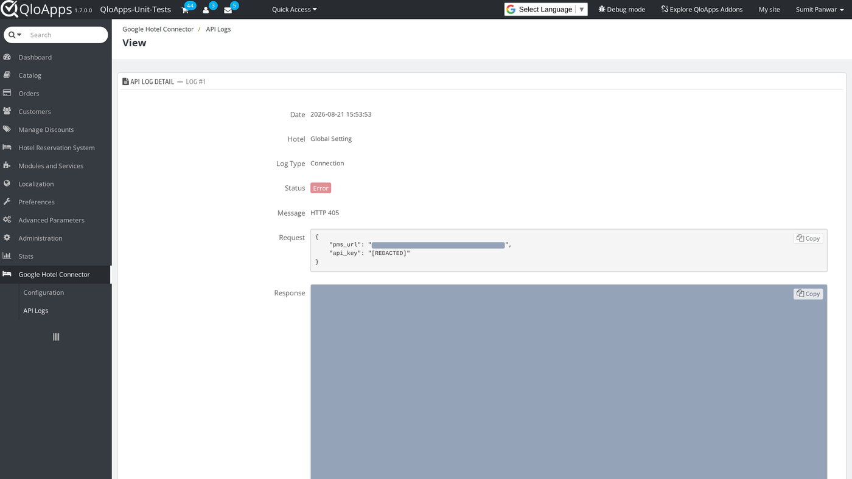Image resolution: width=852 pixels, height=479 pixels.
Task: Focus the sidebar Search field
Action: click(66, 35)
